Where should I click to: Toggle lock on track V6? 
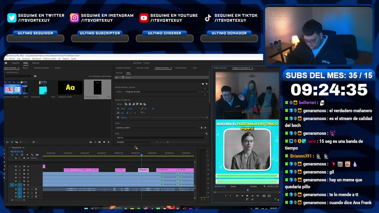tap(16, 166)
